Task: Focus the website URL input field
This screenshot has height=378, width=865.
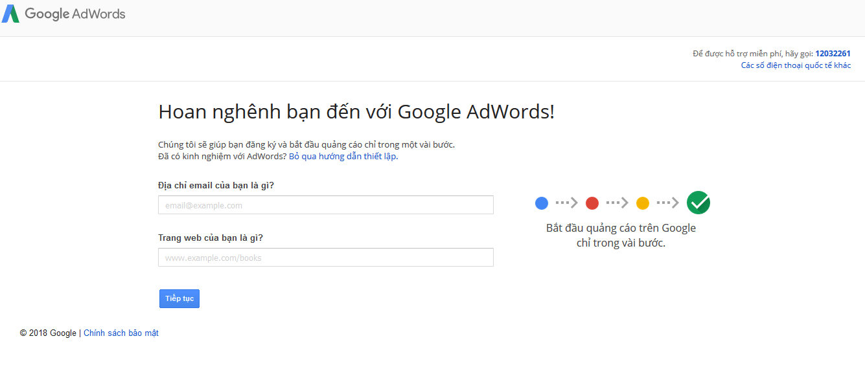Action: coord(326,258)
